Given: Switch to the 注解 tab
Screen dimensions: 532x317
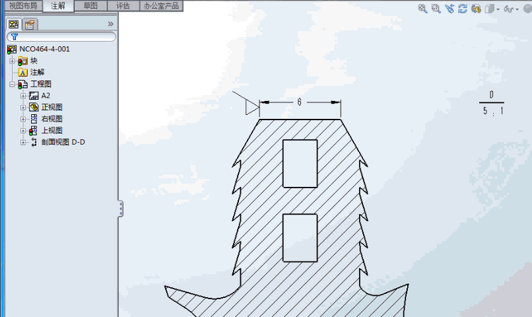Looking at the screenshot, I should click(58, 6).
